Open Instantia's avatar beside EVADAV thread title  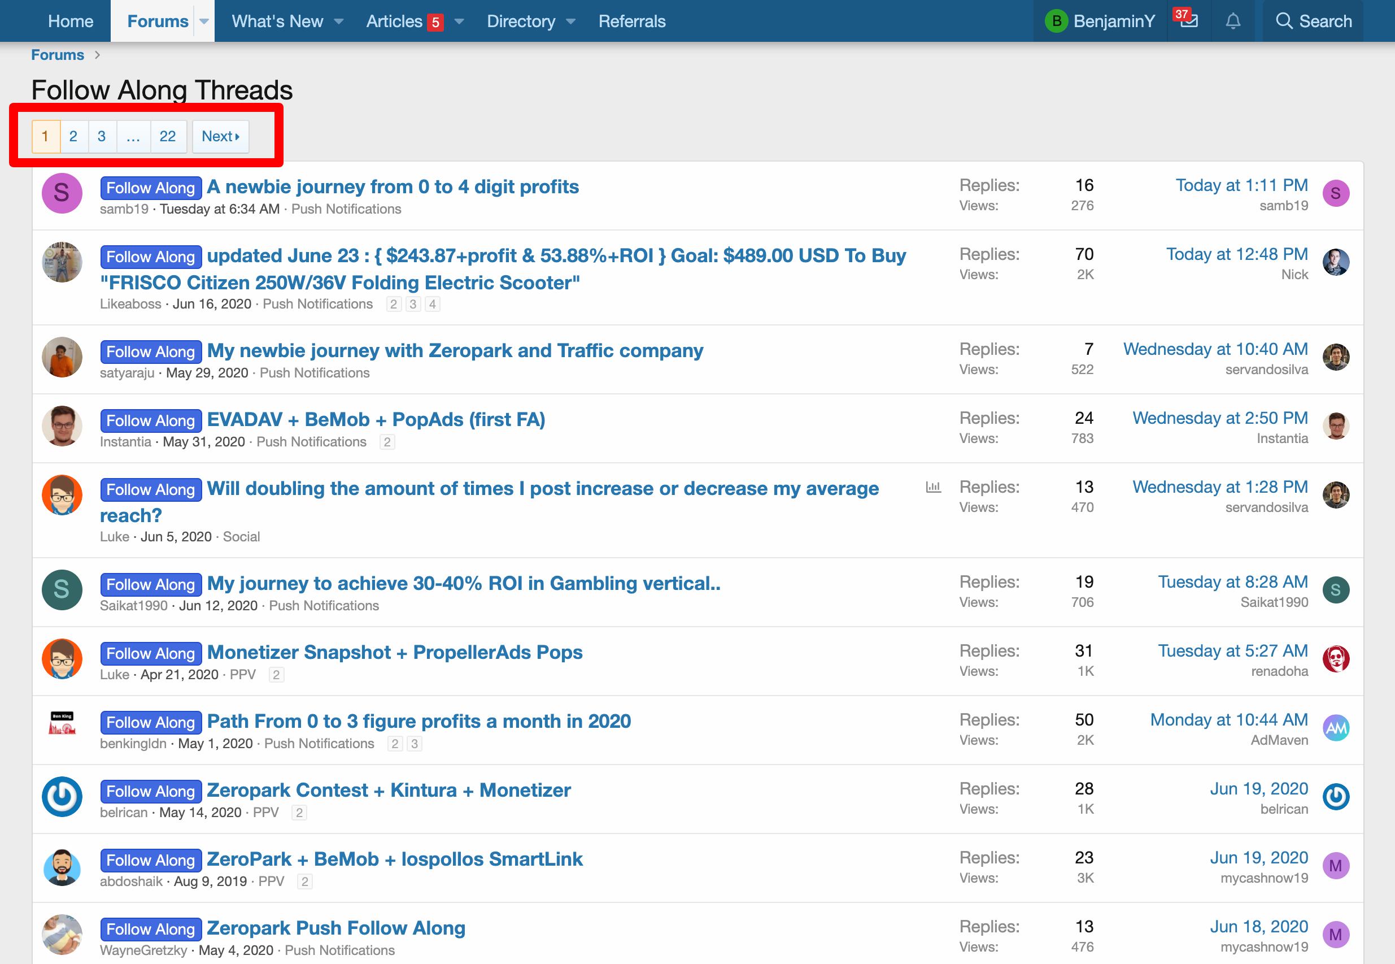point(62,426)
